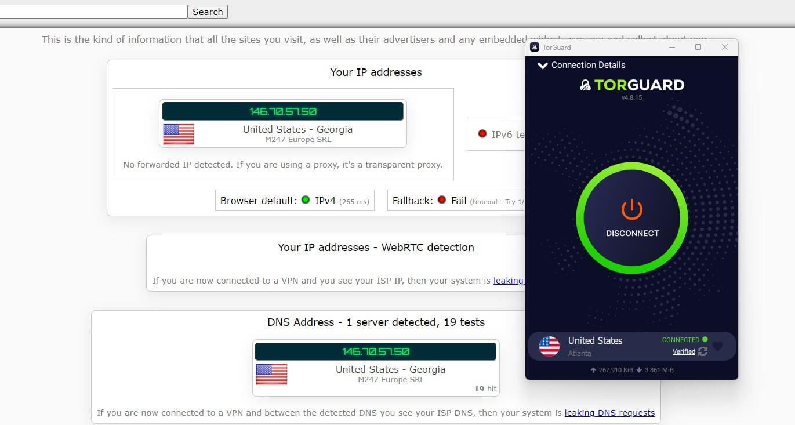Screen dimensions: 795x425
Task: Click the v4.8.15 version label
Action: [x=631, y=98]
